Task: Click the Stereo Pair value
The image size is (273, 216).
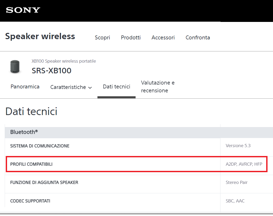Action: click(236, 182)
